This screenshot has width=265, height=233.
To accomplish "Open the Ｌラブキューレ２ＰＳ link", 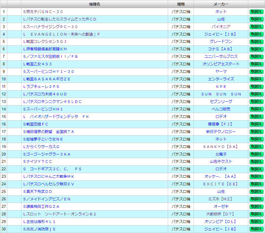I will point(41,87).
